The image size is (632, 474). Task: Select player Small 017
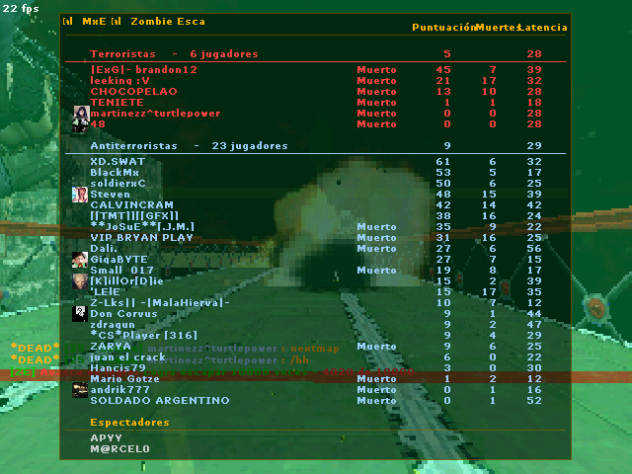point(121,271)
